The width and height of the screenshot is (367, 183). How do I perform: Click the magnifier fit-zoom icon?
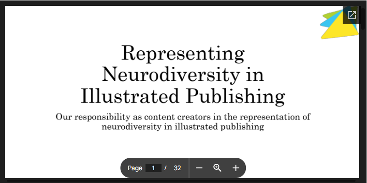(x=217, y=168)
